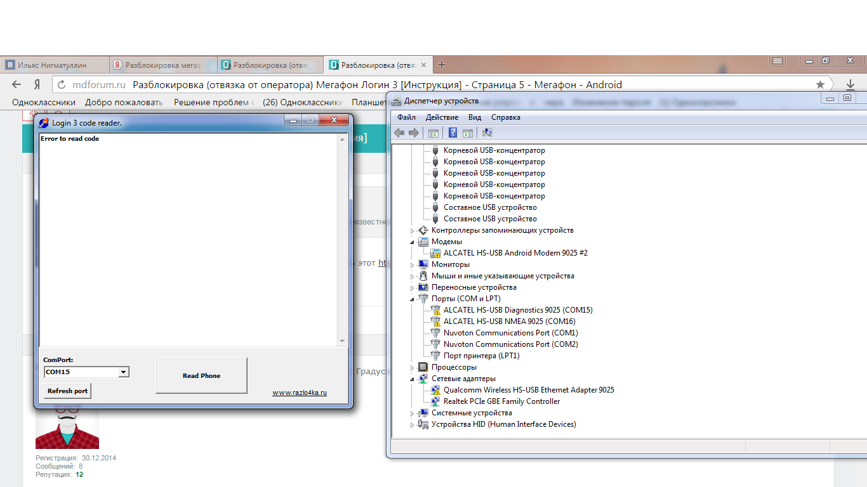Open the www.razlo4ka.ru link
Screen dimensions: 867x487
300,393
